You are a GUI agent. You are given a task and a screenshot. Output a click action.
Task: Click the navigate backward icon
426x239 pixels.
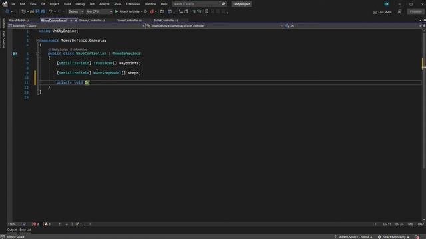[7, 12]
